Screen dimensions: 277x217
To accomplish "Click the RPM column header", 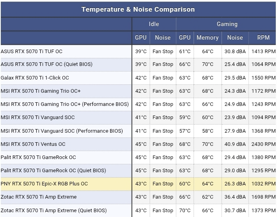I will click(263, 38).
